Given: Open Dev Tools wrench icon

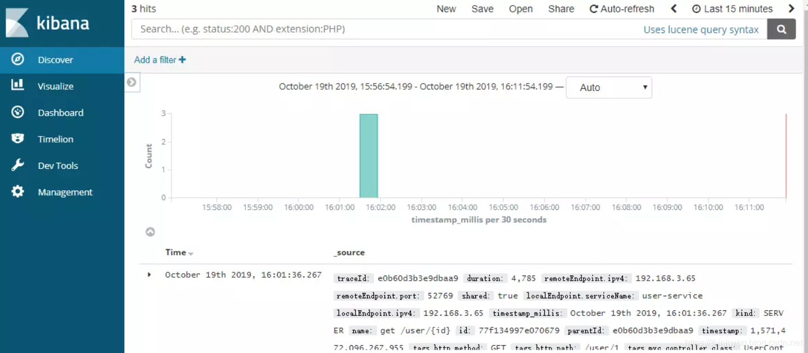Looking at the screenshot, I should pos(18,165).
